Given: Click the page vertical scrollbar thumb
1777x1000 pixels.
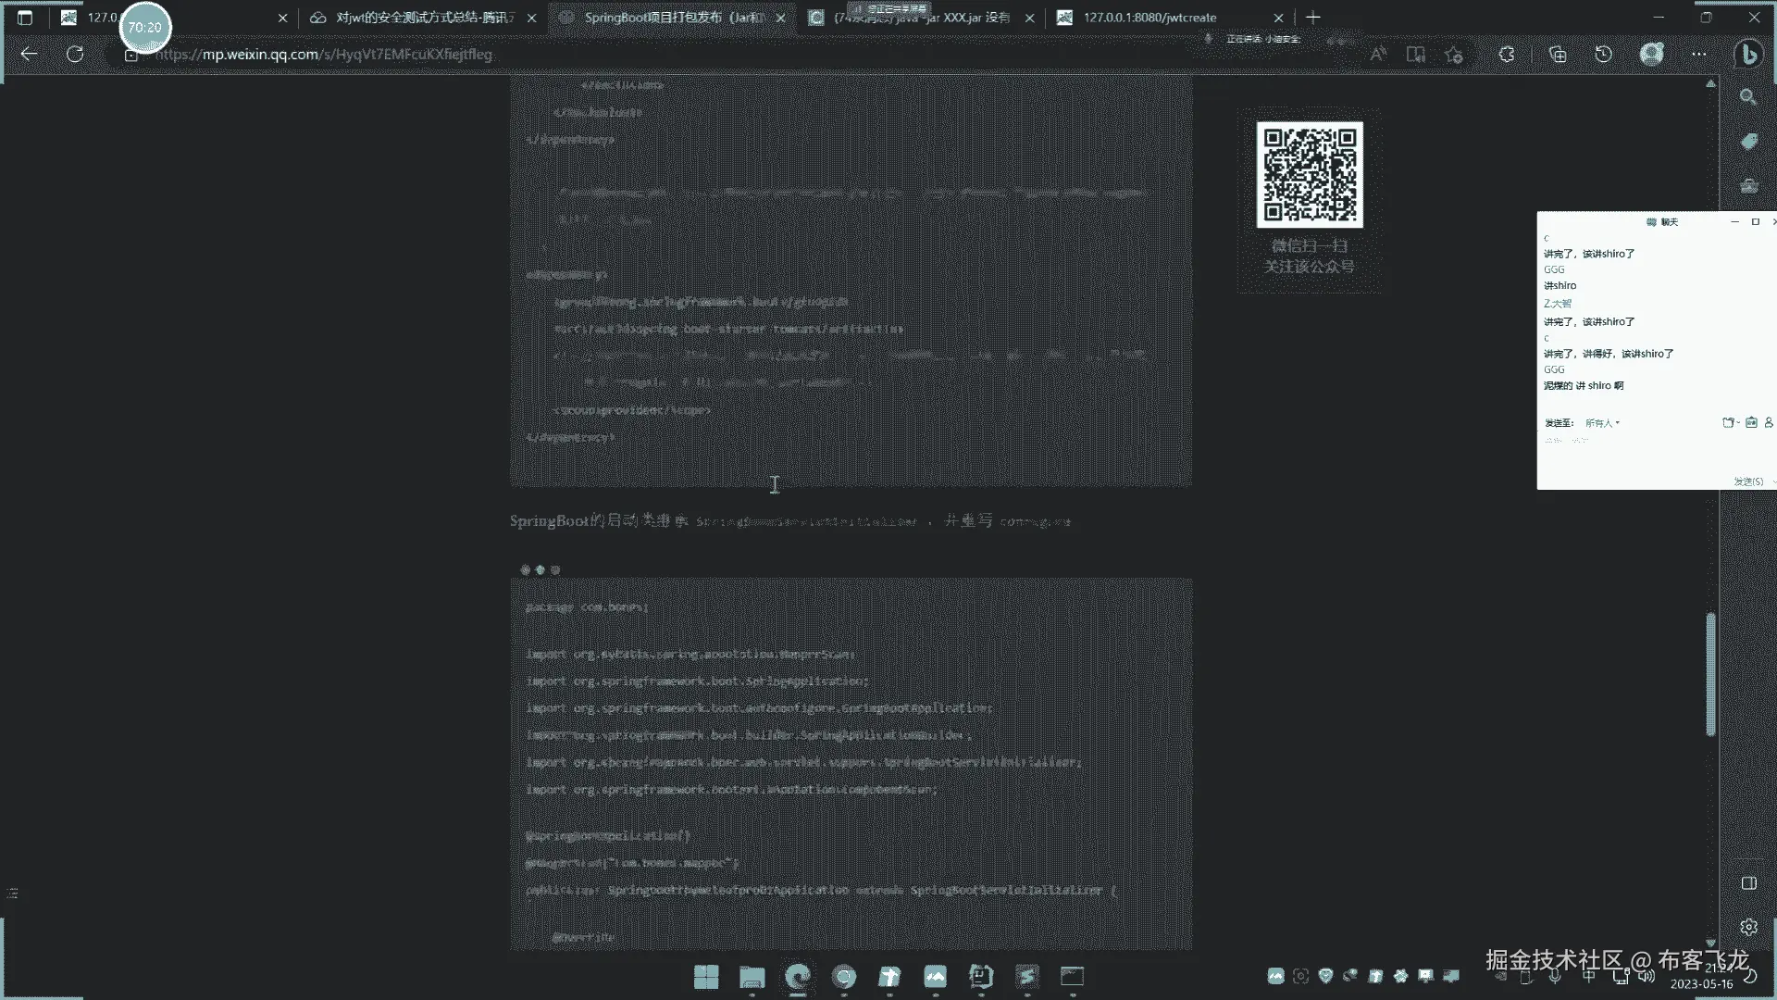Looking at the screenshot, I should point(1710,674).
